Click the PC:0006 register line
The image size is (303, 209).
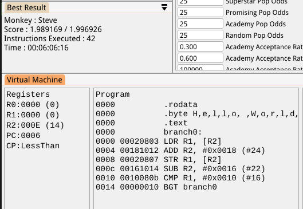23,135
